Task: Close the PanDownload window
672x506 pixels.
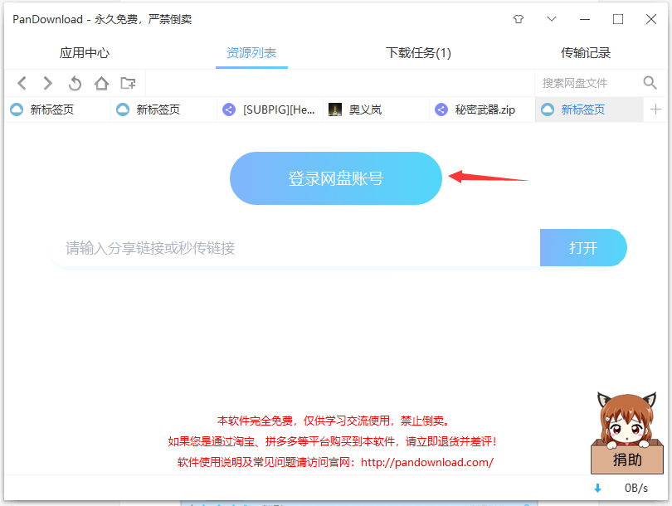Action: pyautogui.click(x=650, y=19)
